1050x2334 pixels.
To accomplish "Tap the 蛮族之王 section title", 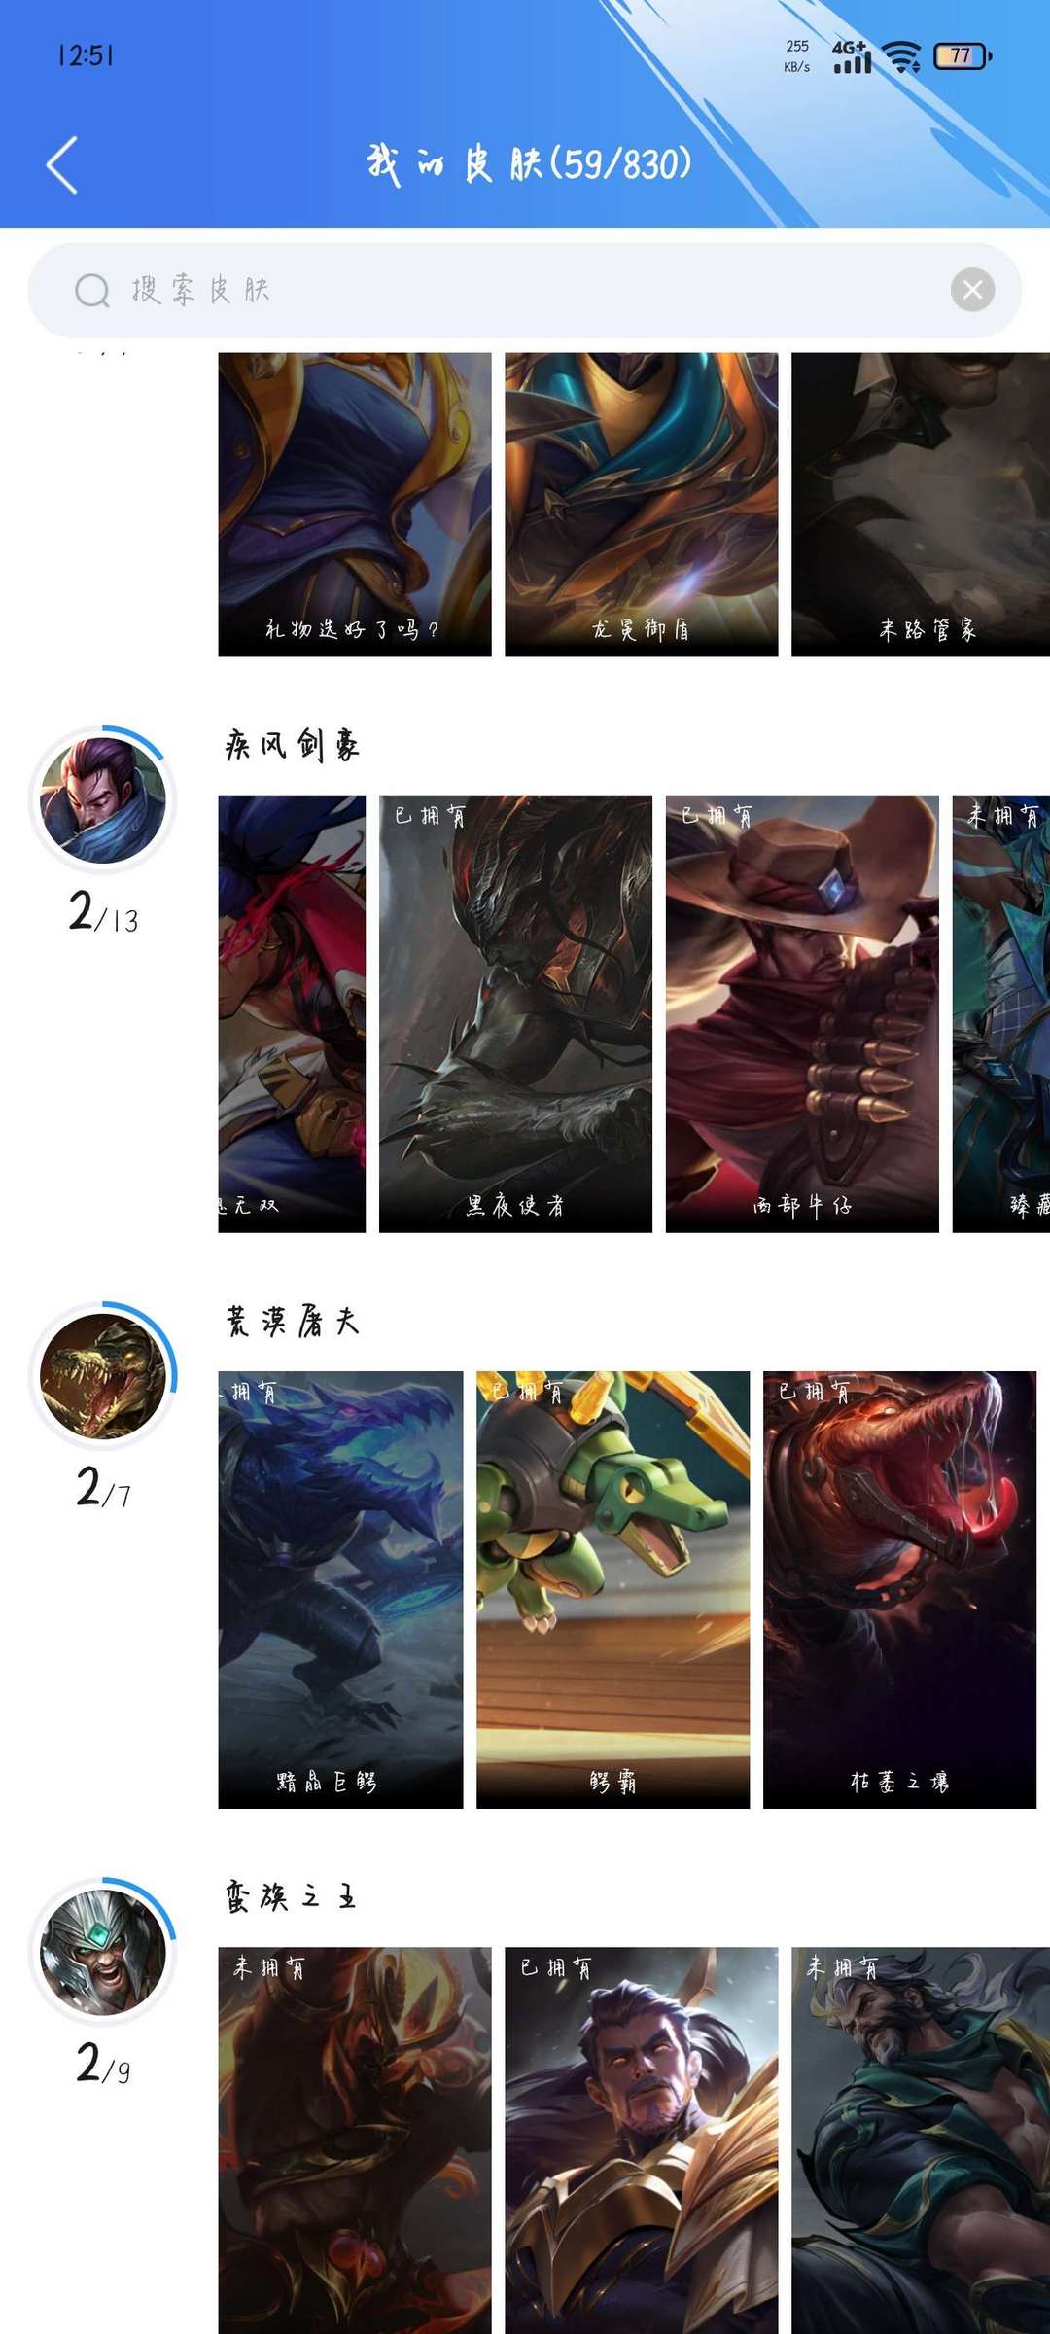I will click(x=291, y=1896).
